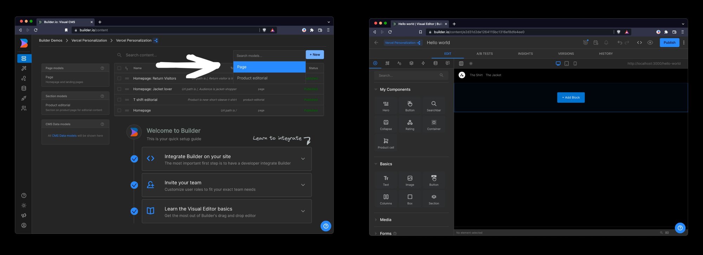Open the comments tab icon in editor panel

[447, 63]
